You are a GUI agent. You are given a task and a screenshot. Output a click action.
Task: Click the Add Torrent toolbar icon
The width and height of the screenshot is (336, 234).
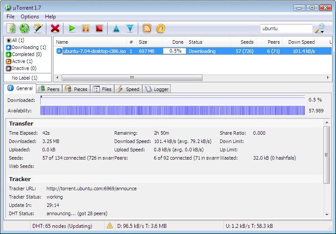[x=11, y=28]
